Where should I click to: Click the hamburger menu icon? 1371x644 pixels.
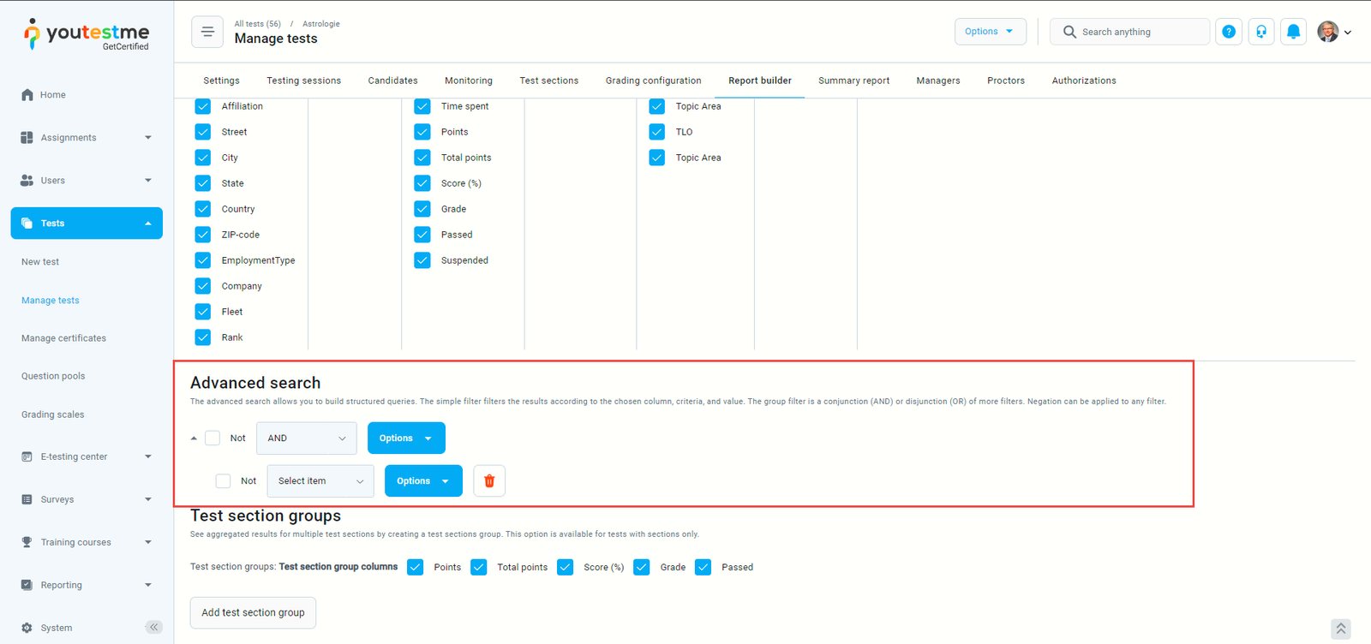pyautogui.click(x=207, y=33)
